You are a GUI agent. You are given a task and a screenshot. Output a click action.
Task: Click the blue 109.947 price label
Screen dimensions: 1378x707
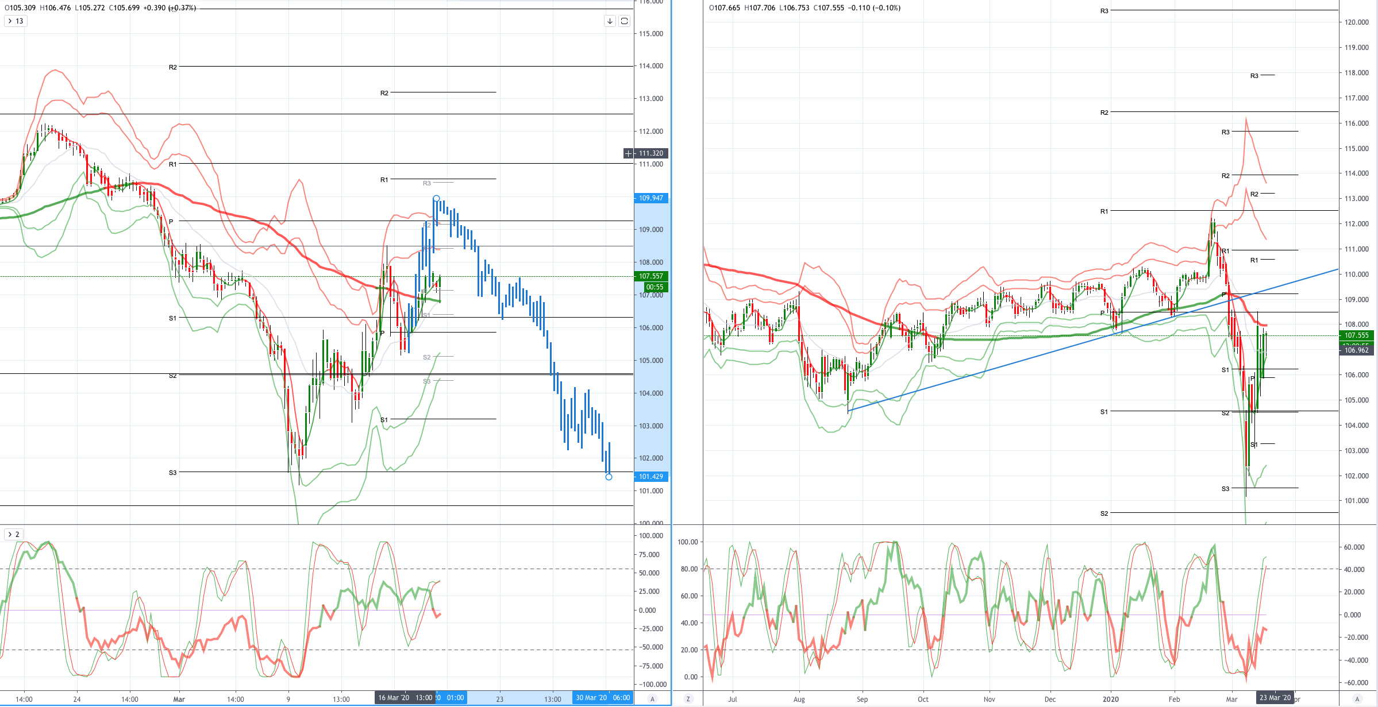(651, 198)
